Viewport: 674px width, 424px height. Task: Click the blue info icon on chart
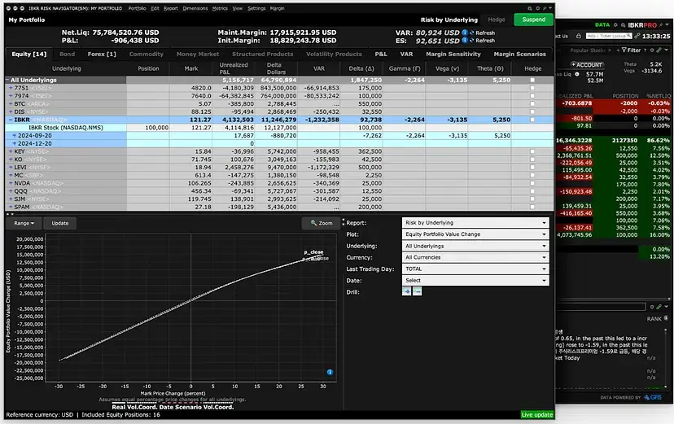point(330,372)
